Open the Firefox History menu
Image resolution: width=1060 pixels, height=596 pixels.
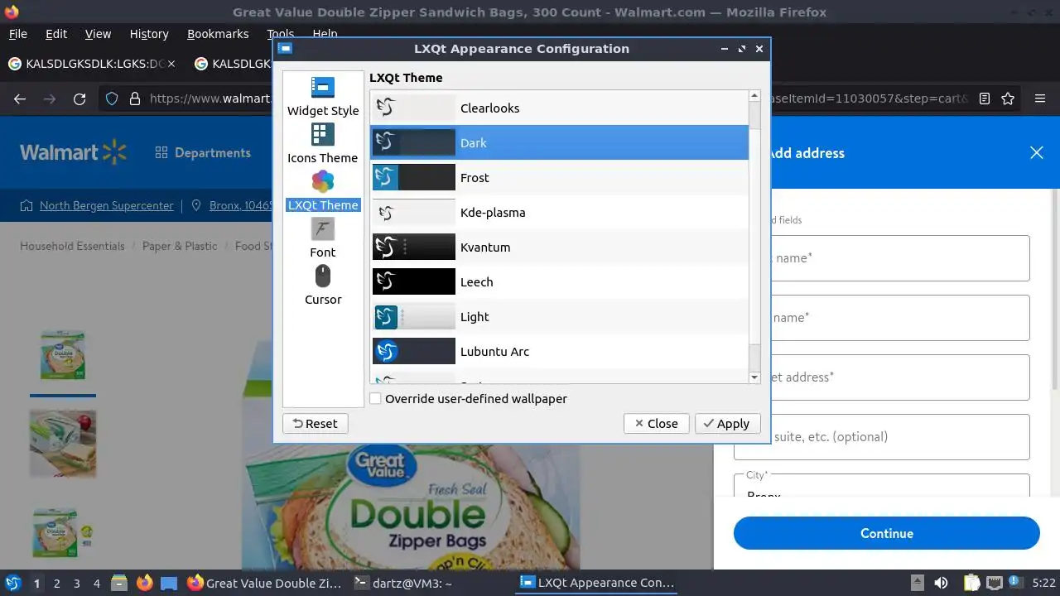click(149, 34)
